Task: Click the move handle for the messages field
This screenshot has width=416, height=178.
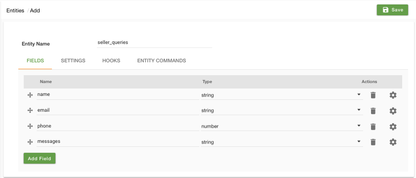Action: (30, 142)
